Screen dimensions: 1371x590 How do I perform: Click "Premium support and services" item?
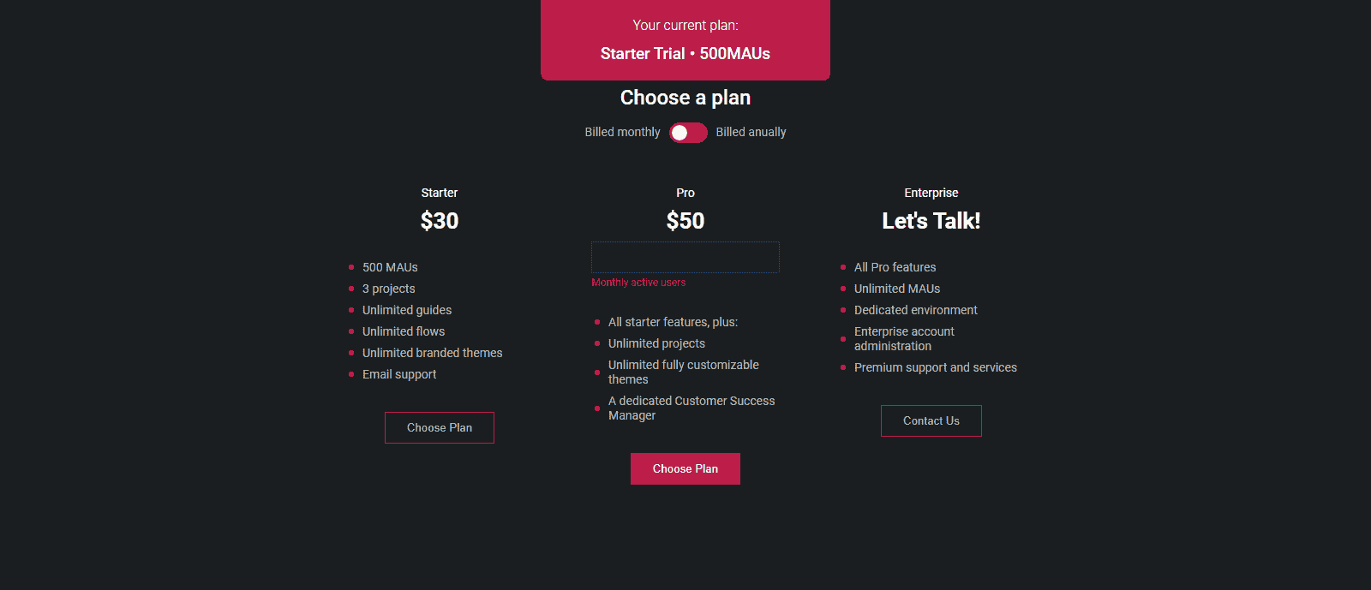[935, 367]
